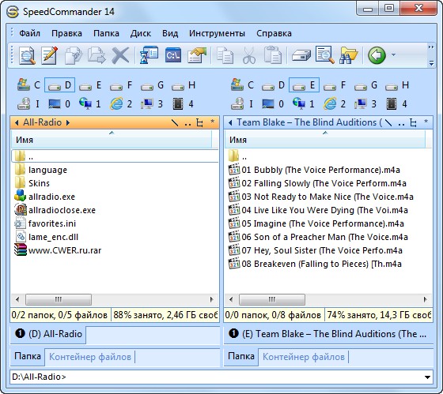This screenshot has height=394, width=443.
Task: Expand toolbar overflow chevron
Action: pyautogui.click(x=431, y=47)
